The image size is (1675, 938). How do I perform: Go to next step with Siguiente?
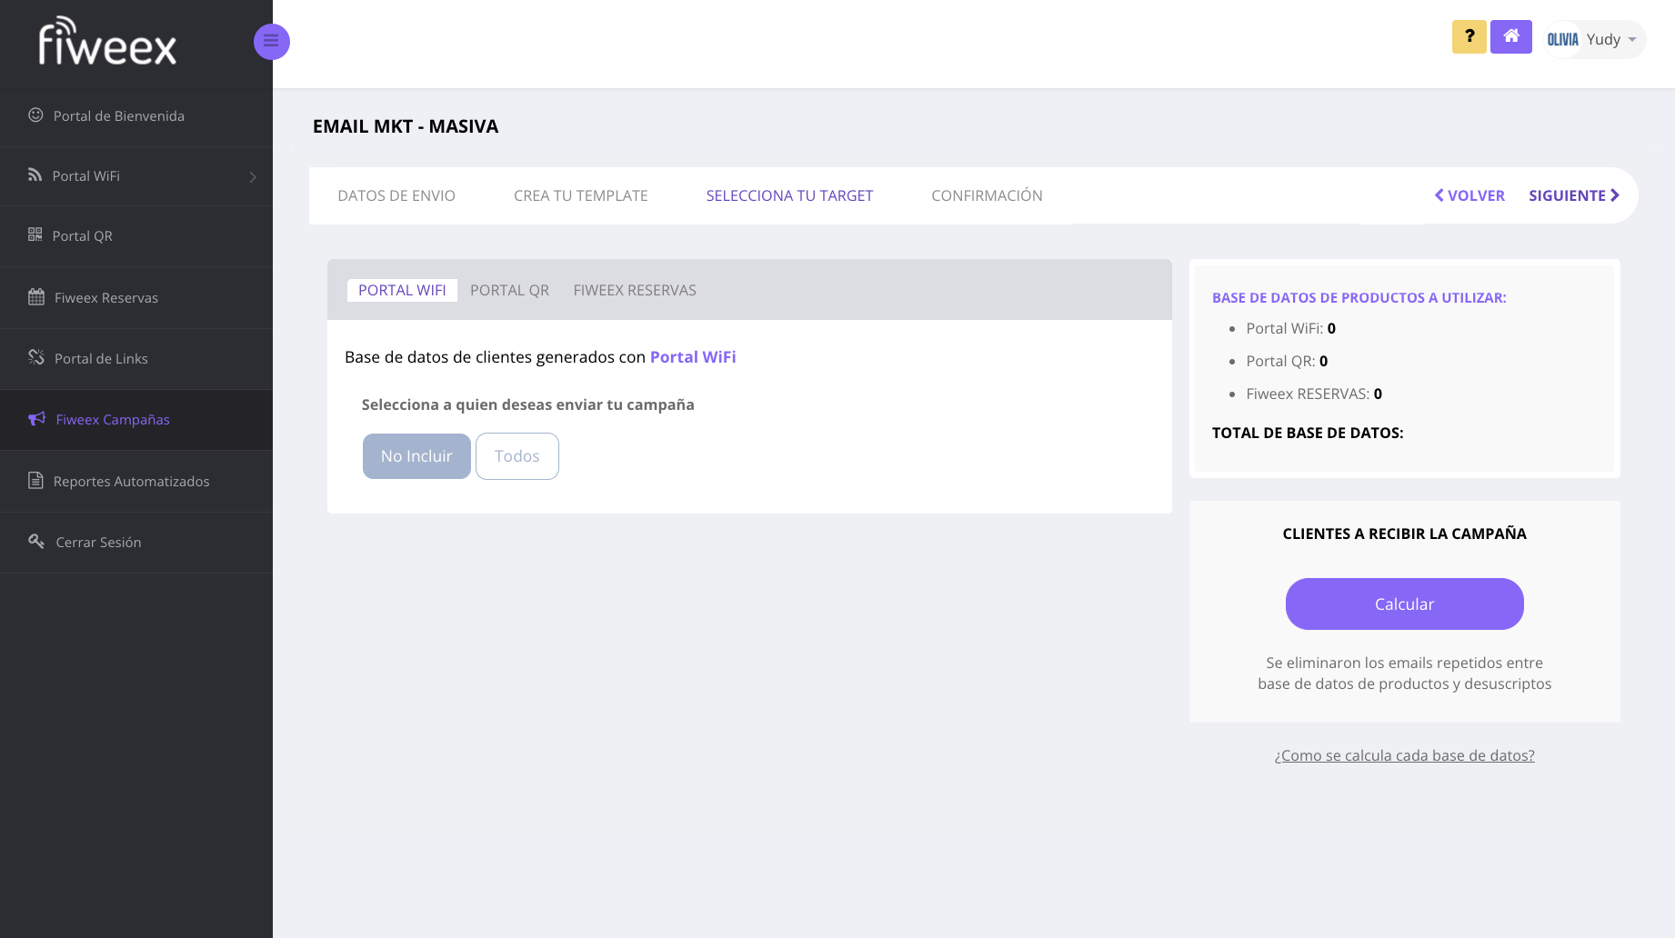[x=1573, y=195]
